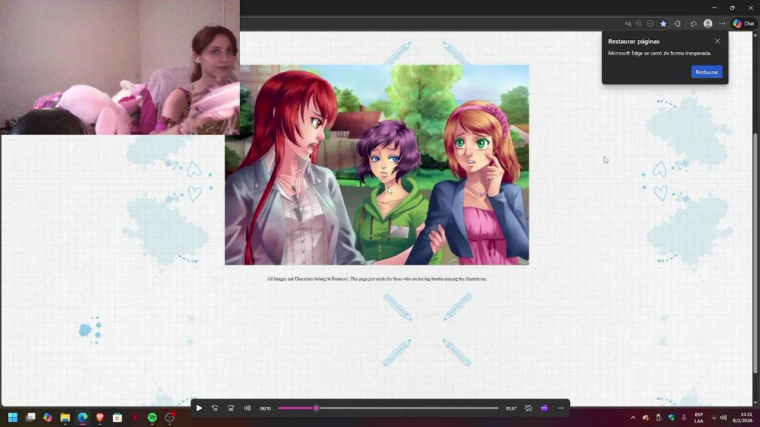Click the 31:57 duration label
Screen dimensions: 760x427
[511, 408]
